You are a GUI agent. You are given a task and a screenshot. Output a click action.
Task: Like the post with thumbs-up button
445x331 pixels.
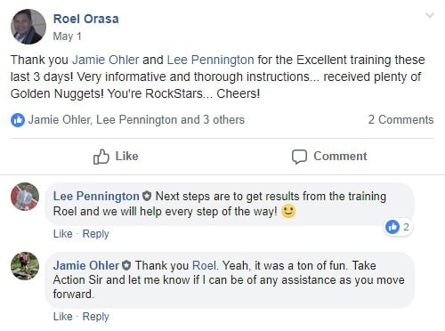(116, 157)
